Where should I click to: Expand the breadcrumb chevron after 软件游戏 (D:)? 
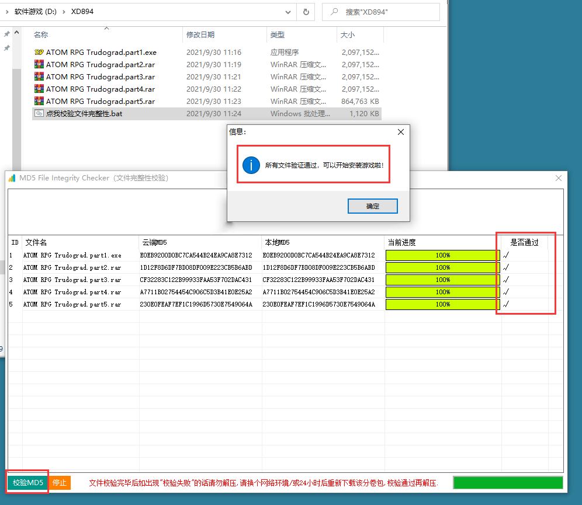pyautogui.click(x=64, y=12)
